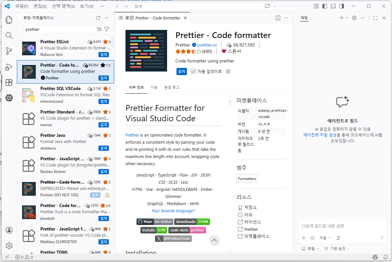Open remote window indicator in status bar
The image size is (392, 262).
point(7,257)
